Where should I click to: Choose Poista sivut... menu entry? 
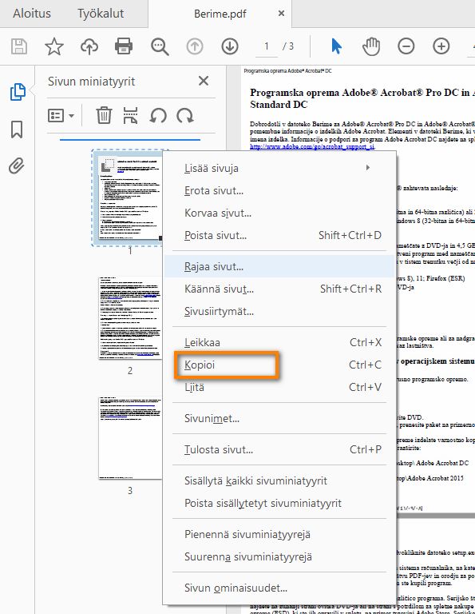point(279,235)
